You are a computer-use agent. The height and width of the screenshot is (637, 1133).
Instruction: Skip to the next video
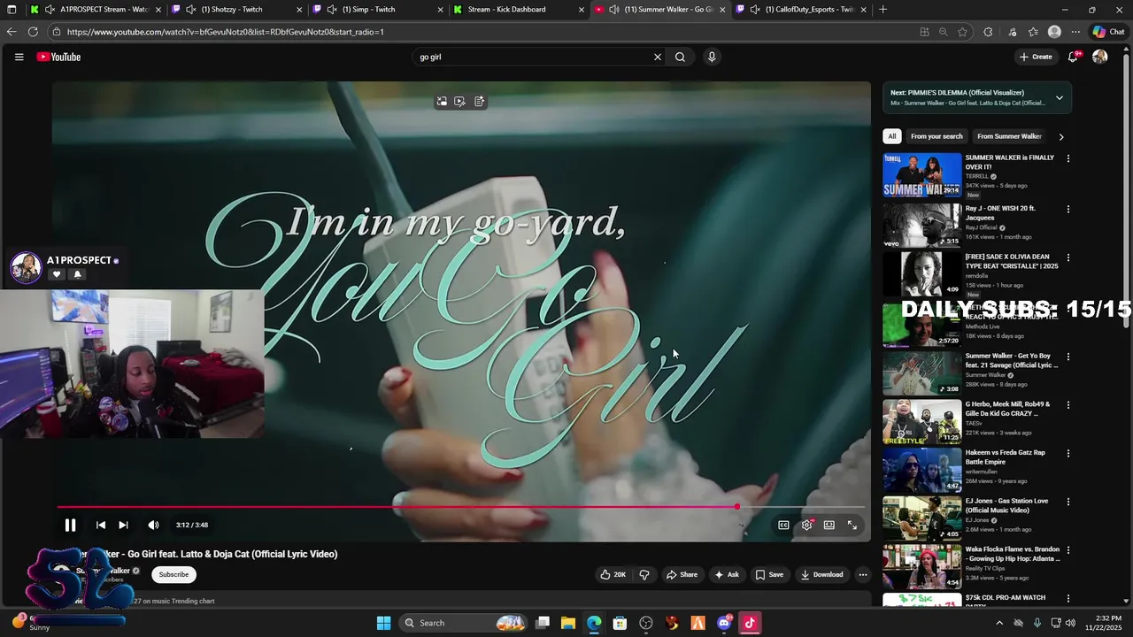[x=123, y=525]
